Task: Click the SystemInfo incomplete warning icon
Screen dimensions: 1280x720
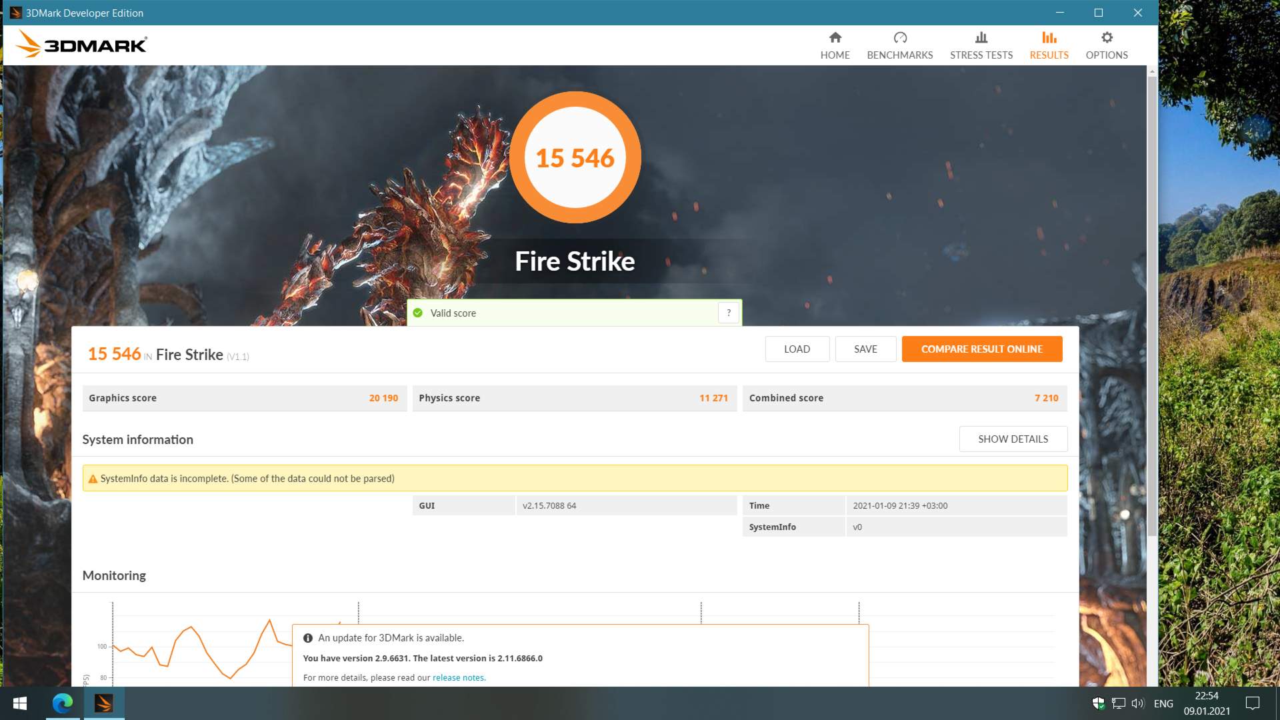Action: pyautogui.click(x=93, y=479)
